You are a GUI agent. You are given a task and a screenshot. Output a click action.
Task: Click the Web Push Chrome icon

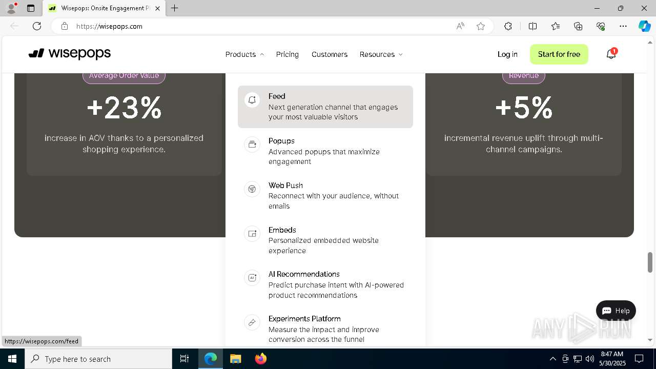tap(252, 189)
